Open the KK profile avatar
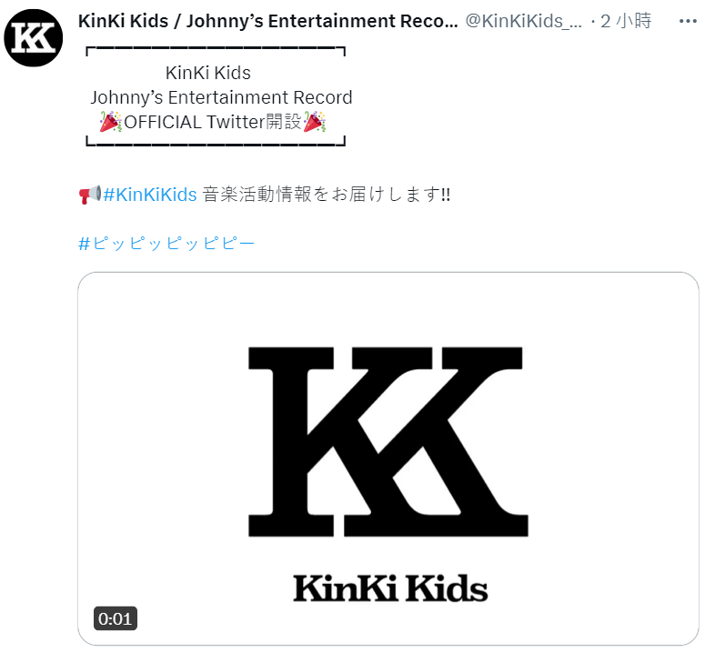Image resolution: width=715 pixels, height=652 pixels. [34, 38]
